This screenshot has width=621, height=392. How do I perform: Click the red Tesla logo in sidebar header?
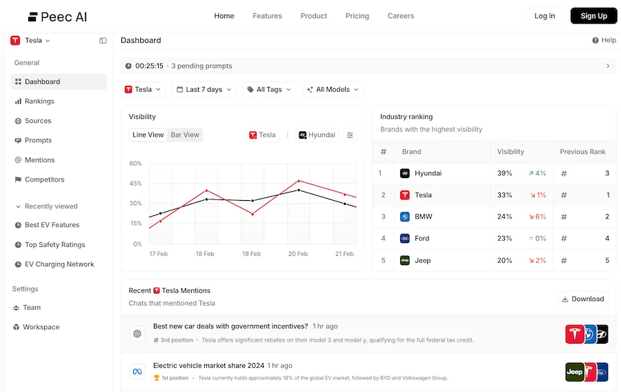[x=15, y=41]
